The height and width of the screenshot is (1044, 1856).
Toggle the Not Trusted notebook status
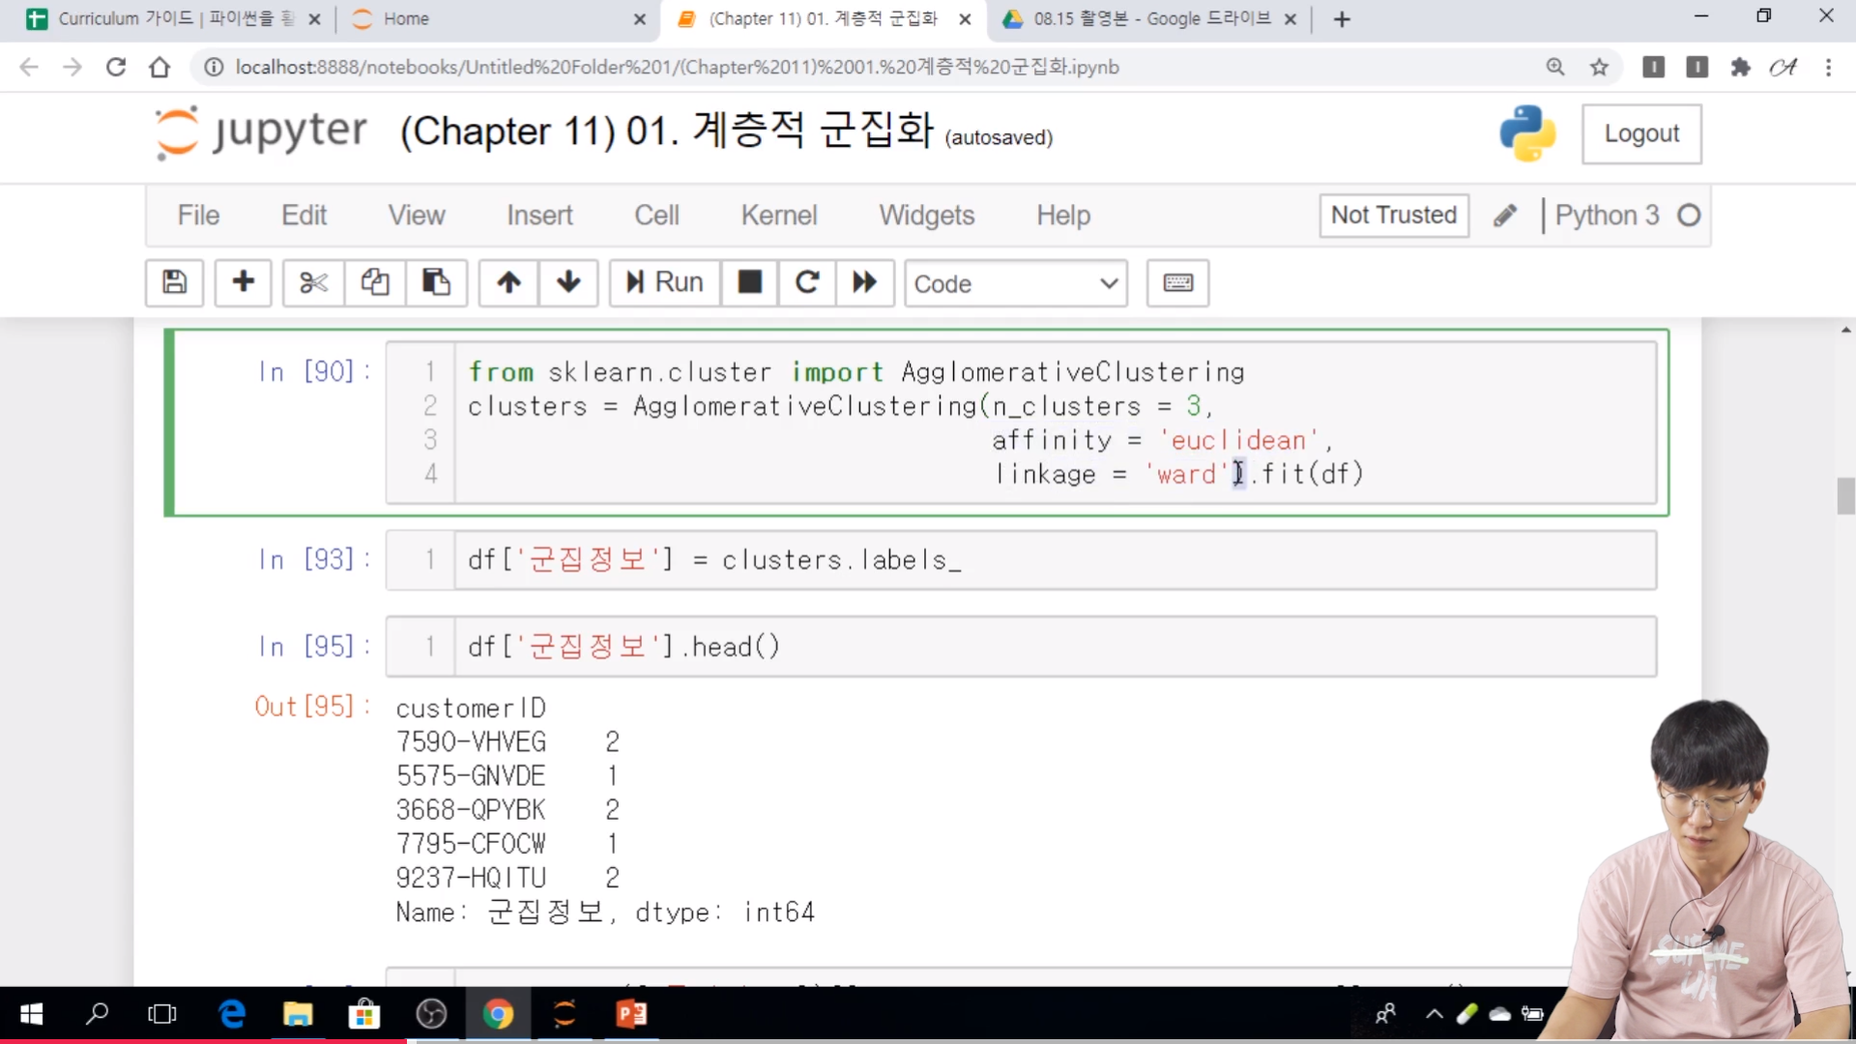[x=1393, y=215]
